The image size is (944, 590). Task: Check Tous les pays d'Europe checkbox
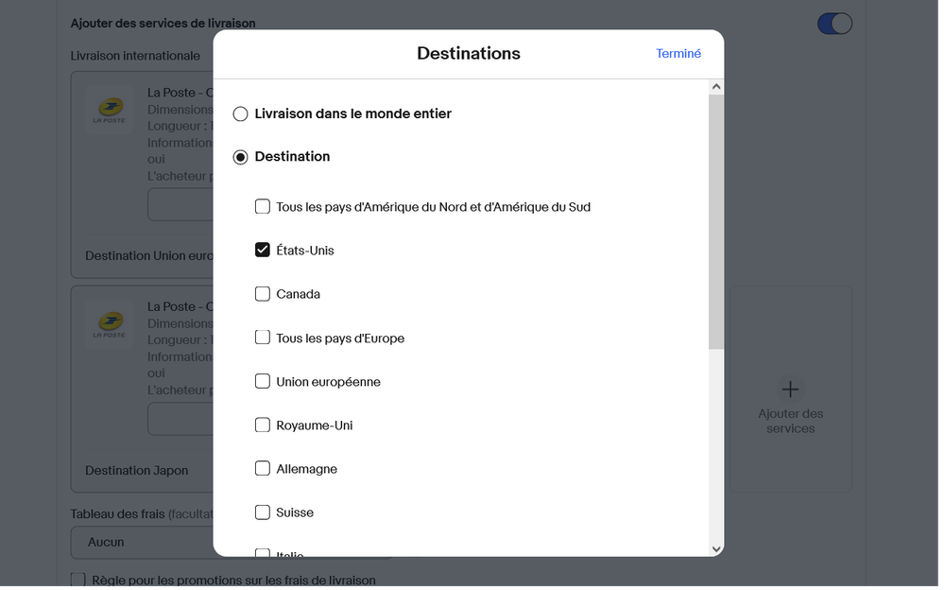[264, 338]
